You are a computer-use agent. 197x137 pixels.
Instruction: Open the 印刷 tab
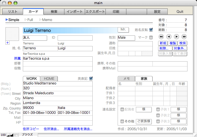pyautogui.click(x=116, y=12)
